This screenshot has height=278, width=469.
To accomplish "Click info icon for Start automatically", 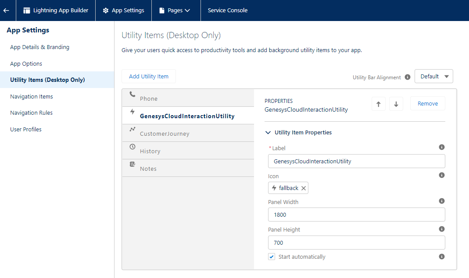I will (x=442, y=257).
